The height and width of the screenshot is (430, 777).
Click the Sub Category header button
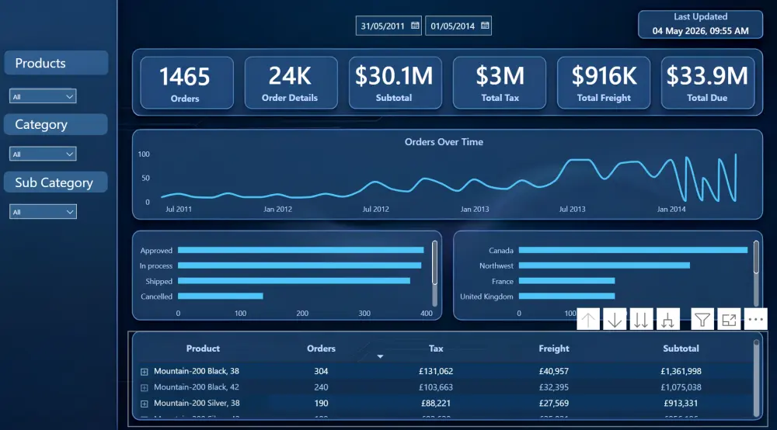click(x=56, y=182)
